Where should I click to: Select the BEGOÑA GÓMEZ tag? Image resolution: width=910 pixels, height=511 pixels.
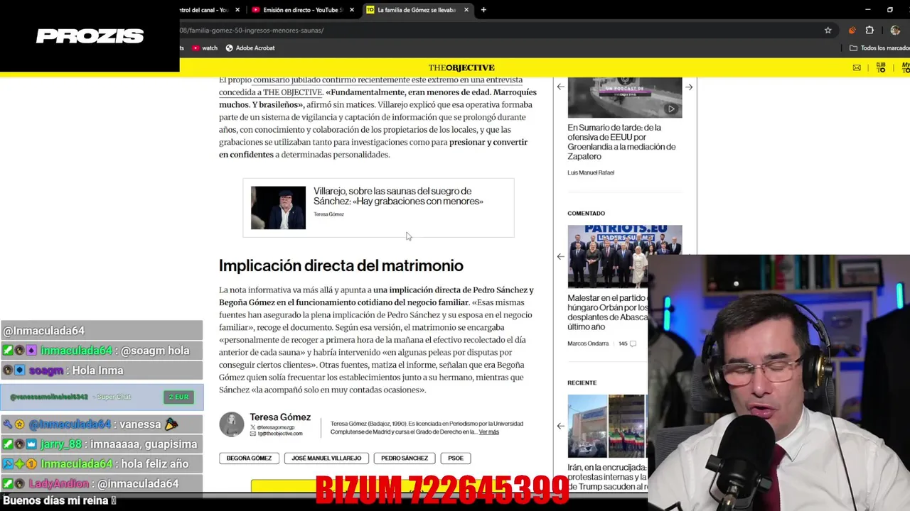249,458
